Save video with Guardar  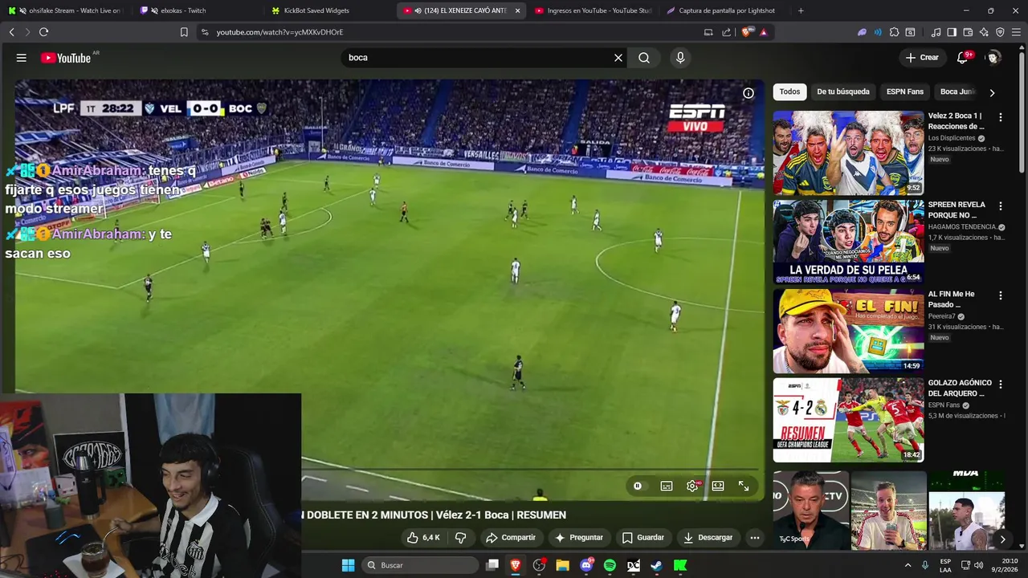click(x=643, y=537)
